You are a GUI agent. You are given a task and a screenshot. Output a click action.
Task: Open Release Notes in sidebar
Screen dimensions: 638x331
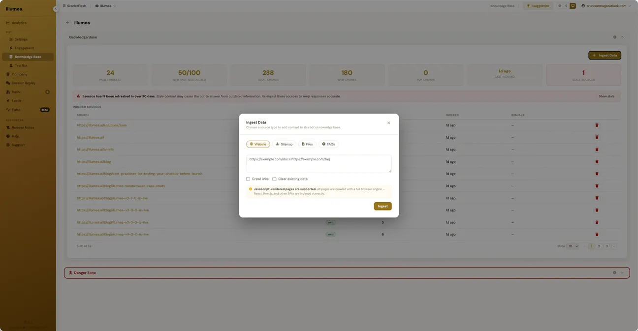28,127
